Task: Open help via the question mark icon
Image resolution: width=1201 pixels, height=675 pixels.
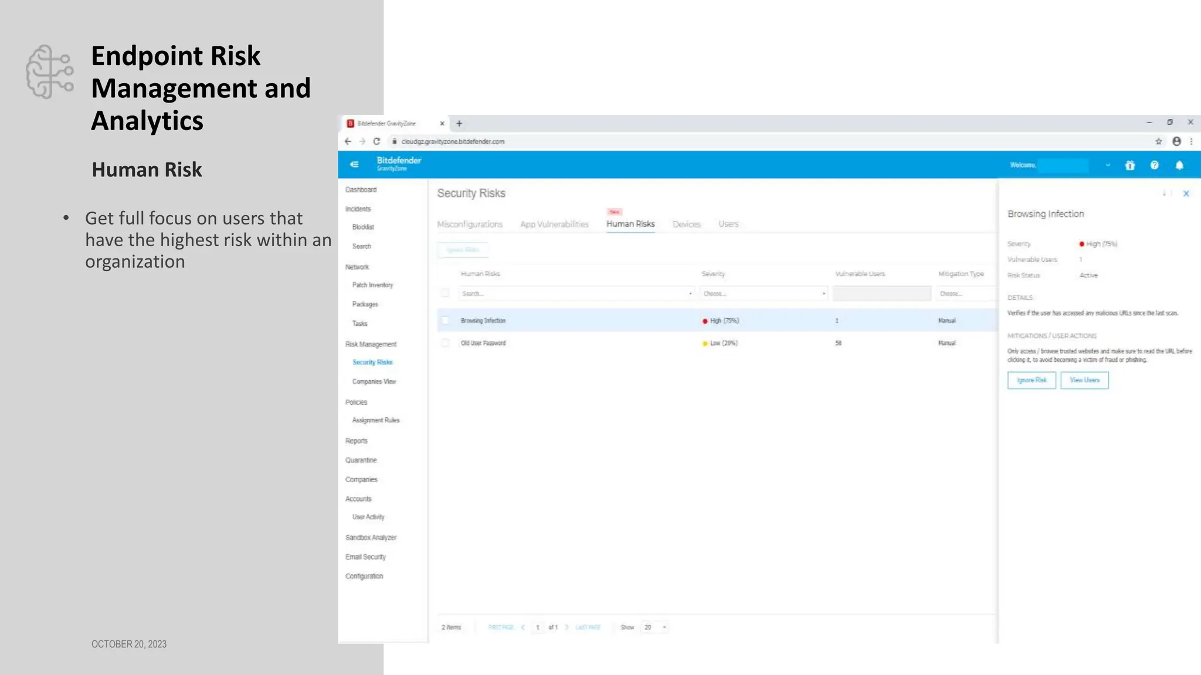Action: [x=1154, y=165]
